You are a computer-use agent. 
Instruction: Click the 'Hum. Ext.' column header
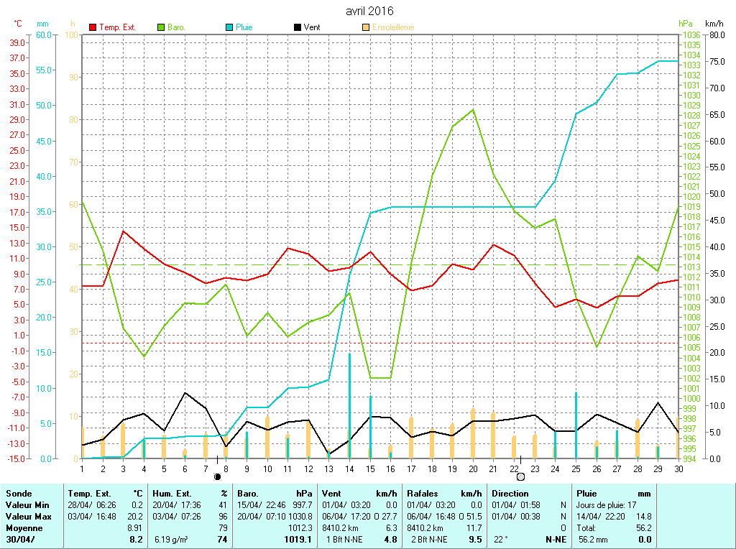pyautogui.click(x=172, y=494)
